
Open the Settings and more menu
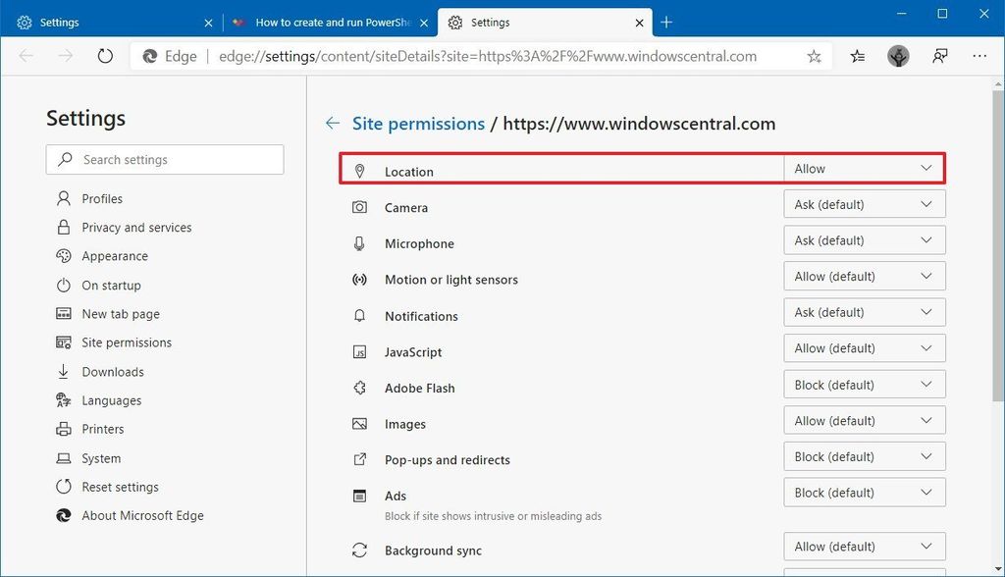click(979, 56)
